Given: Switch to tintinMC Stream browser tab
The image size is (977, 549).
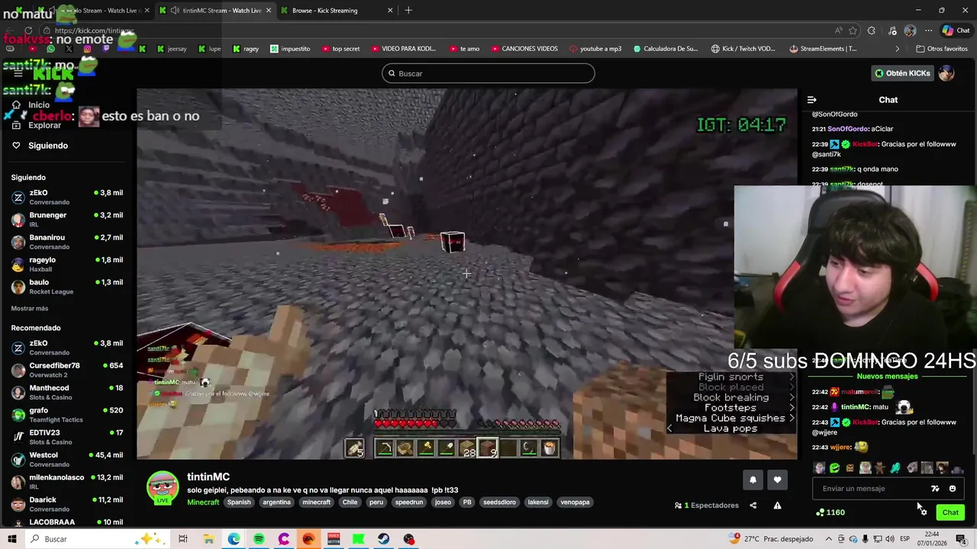Looking at the screenshot, I should coord(216,11).
